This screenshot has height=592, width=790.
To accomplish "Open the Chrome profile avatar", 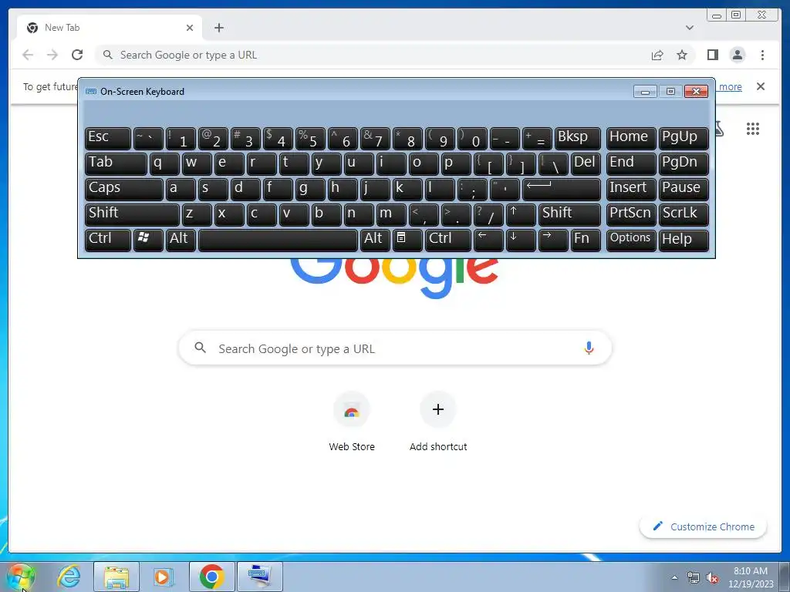I will tap(737, 55).
